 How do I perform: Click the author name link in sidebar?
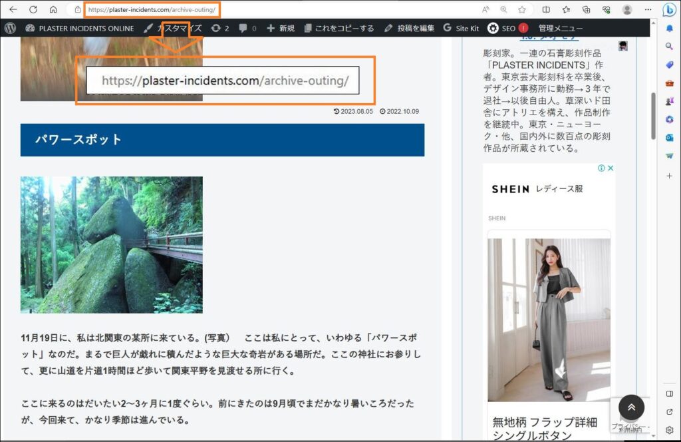[x=549, y=38]
